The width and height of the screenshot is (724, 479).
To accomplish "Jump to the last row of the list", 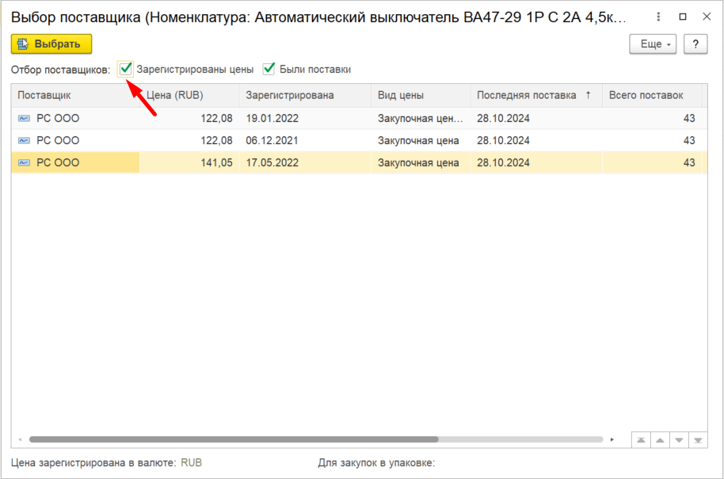I will click(698, 439).
